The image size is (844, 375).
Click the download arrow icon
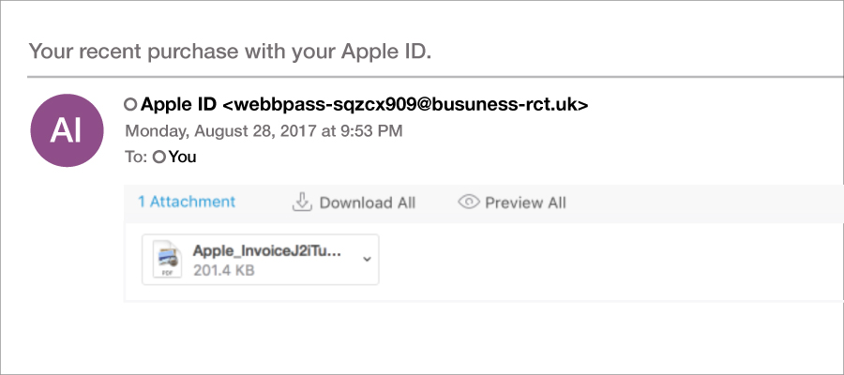point(302,202)
